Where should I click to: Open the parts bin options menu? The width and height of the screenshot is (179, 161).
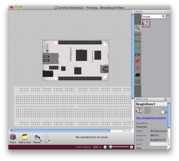point(168,16)
